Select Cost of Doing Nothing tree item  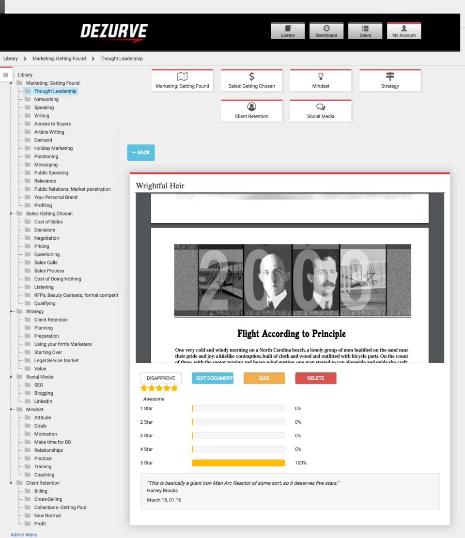click(x=58, y=279)
